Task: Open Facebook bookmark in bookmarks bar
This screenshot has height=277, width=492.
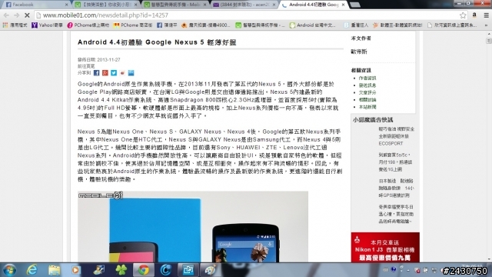Action: [167, 25]
